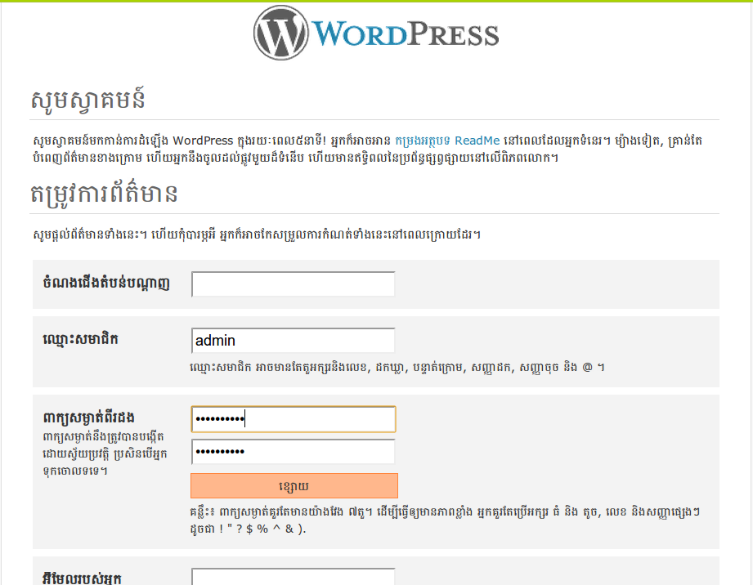Click the small description under password label

[100, 453]
